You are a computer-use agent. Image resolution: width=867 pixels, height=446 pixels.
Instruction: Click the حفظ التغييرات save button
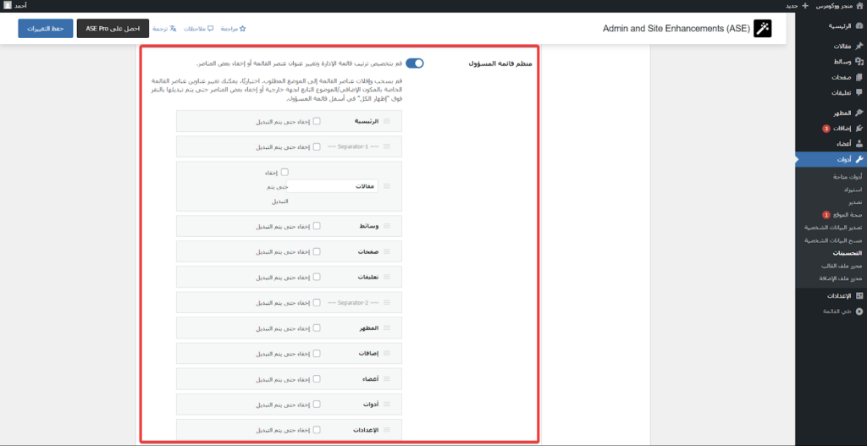46,28
